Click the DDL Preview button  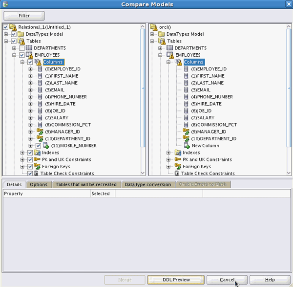coord(176,280)
